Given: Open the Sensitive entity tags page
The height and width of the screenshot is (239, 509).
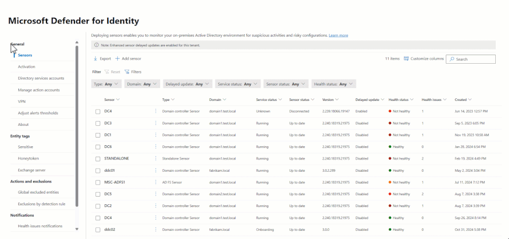Looking at the screenshot, I should pyautogui.click(x=26, y=147).
